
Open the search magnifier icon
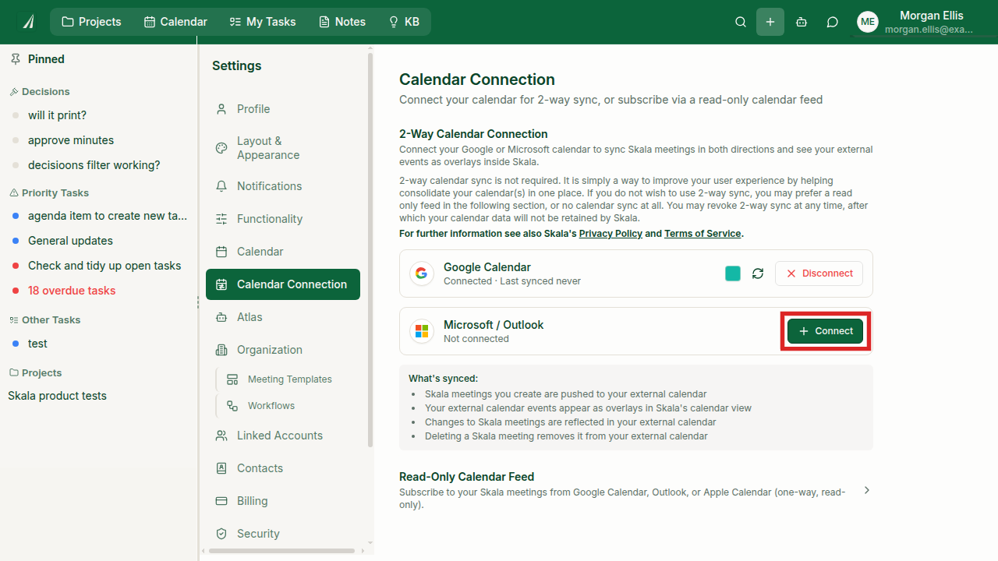[x=741, y=22]
